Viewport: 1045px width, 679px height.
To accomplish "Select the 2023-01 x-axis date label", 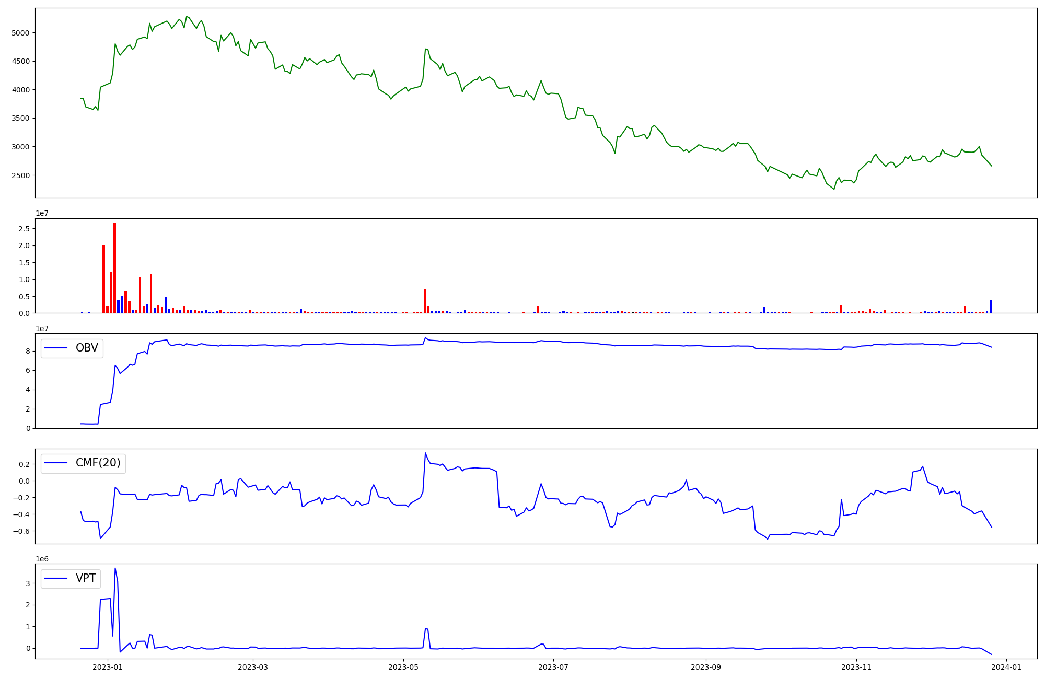I will point(108,666).
